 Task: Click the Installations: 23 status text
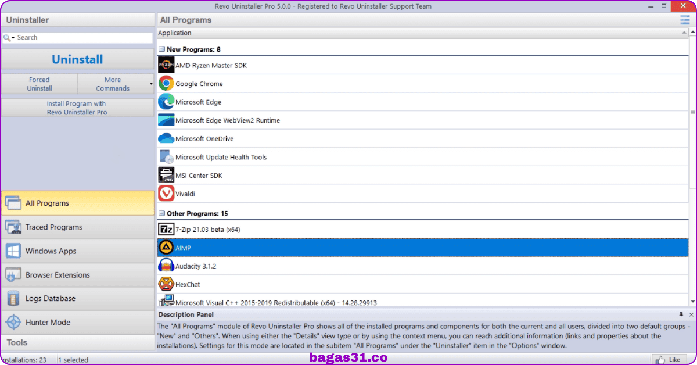tap(24, 360)
